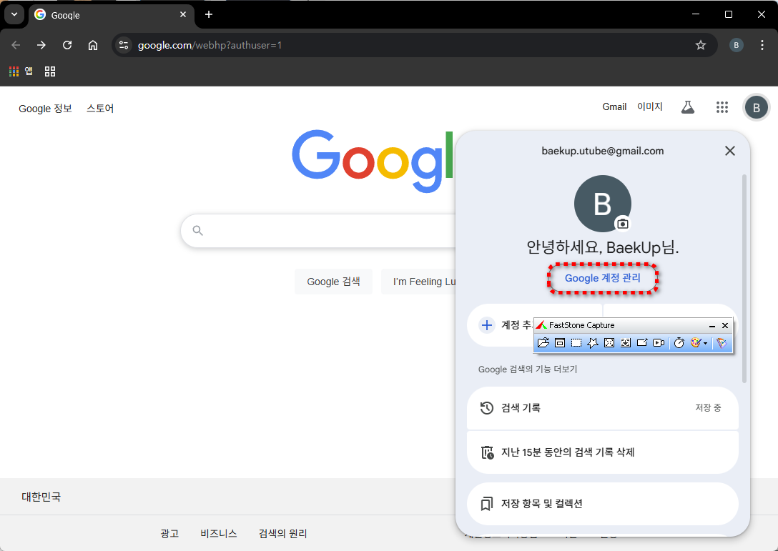Go back in browser history

(16, 45)
